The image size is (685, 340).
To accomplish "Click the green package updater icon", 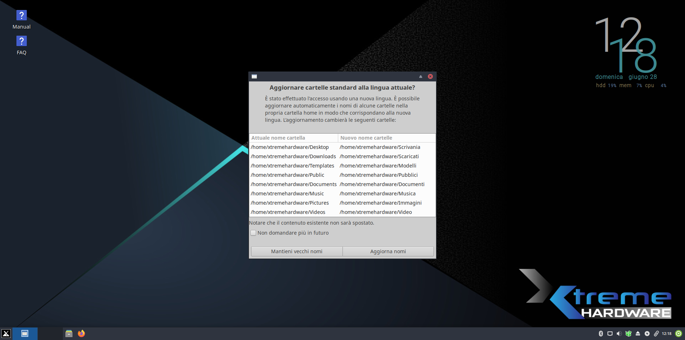I will [628, 334].
